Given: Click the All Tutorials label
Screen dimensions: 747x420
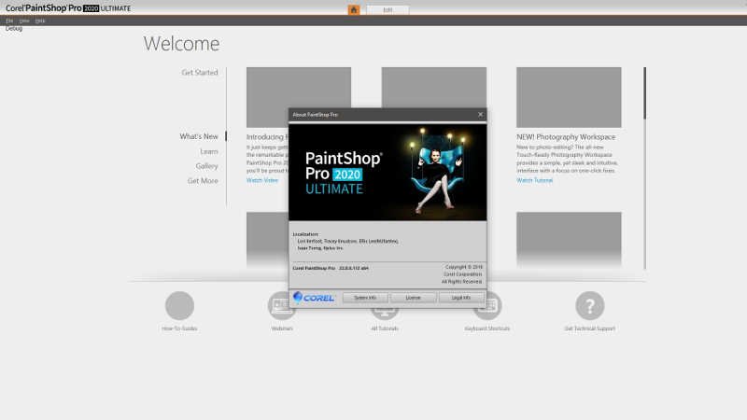Looking at the screenshot, I should coord(385,329).
